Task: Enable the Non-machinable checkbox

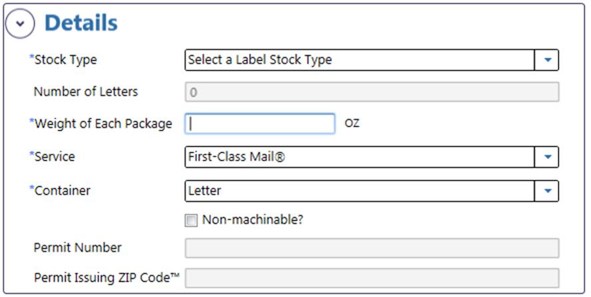Action: (191, 220)
